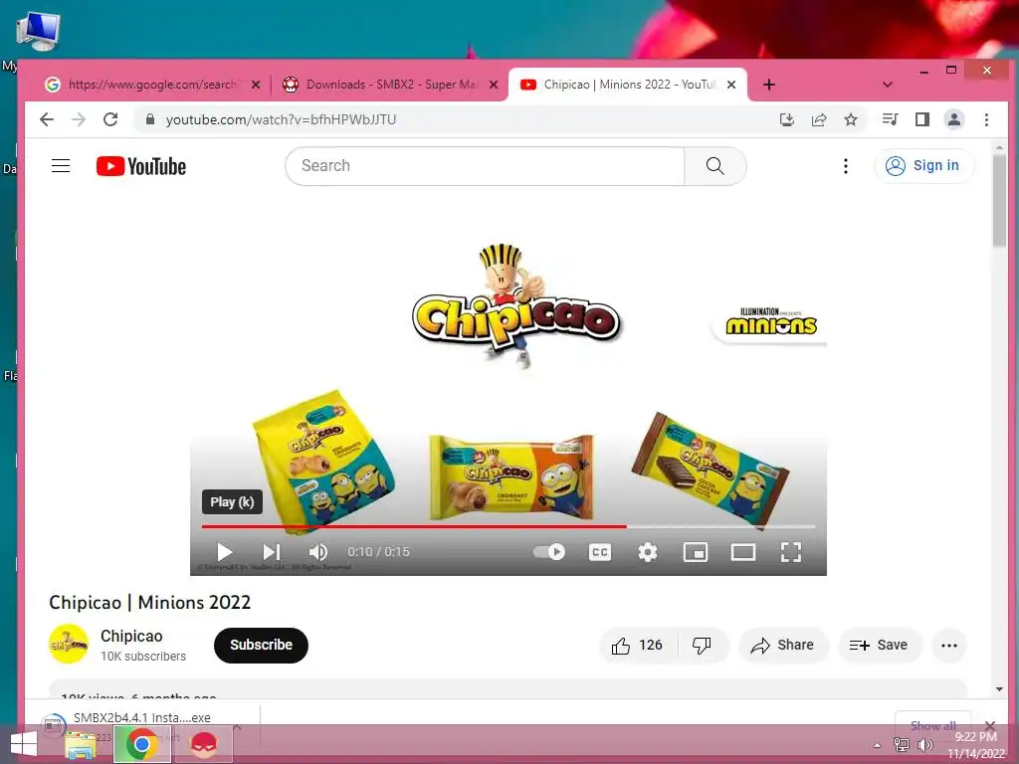Go to YouTube home via logo

pos(141,166)
